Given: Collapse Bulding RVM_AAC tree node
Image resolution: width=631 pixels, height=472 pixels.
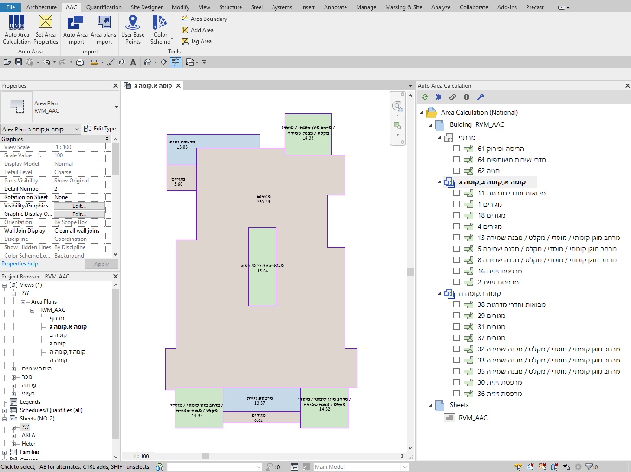Looking at the screenshot, I should click(430, 125).
